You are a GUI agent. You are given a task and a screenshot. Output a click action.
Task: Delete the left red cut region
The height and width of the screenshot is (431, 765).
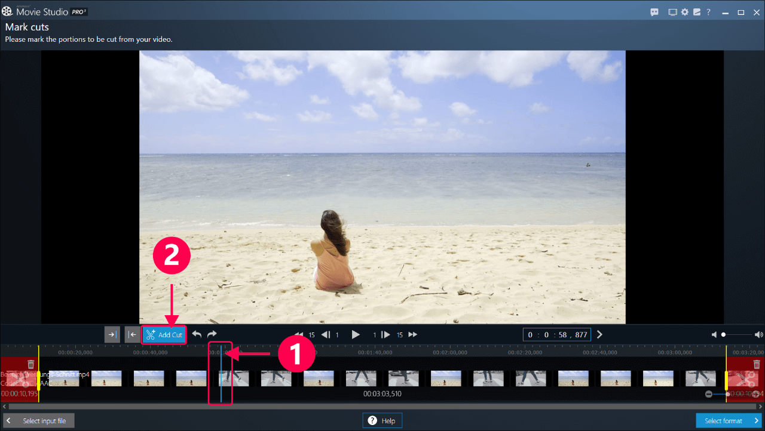pos(31,364)
